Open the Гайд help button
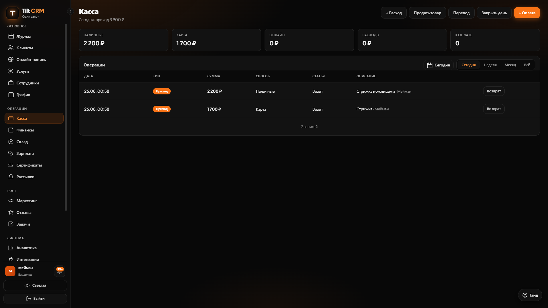This screenshot has width=548, height=308. pos(530,295)
